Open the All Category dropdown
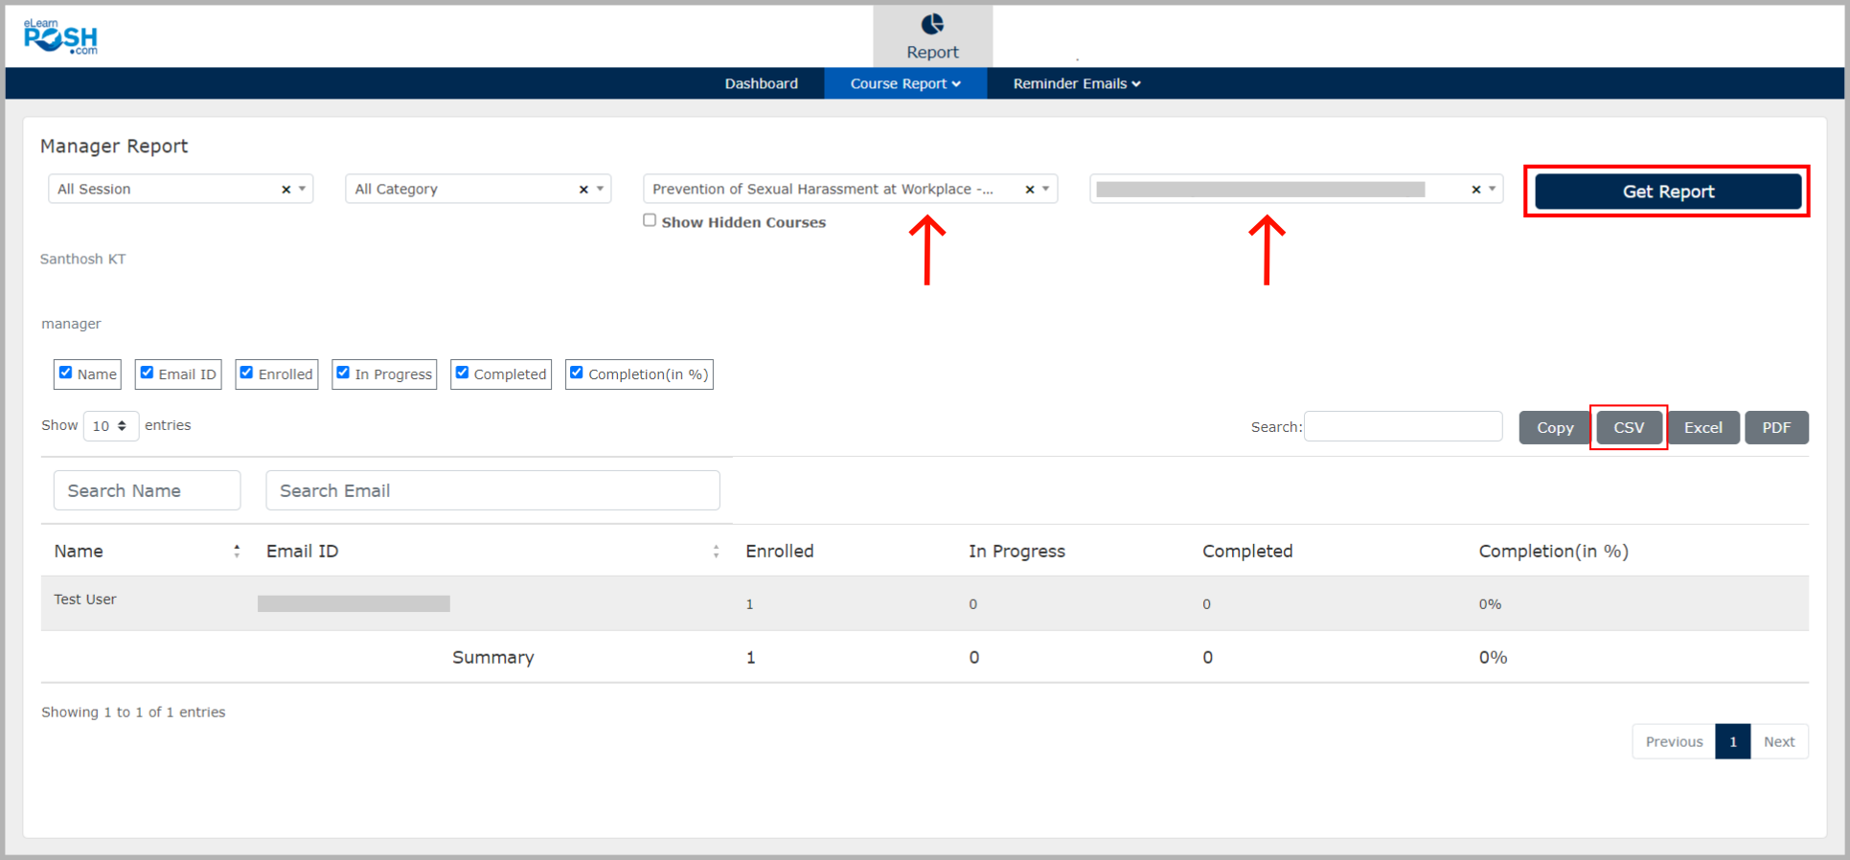The width and height of the screenshot is (1850, 860). pyautogui.click(x=600, y=189)
